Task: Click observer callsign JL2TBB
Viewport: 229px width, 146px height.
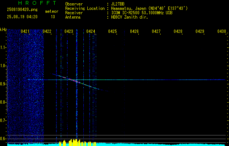Action: pos(118,4)
